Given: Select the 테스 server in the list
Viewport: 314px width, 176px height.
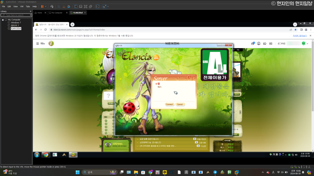Looking at the screenshot, I should pyautogui.click(x=160, y=87).
